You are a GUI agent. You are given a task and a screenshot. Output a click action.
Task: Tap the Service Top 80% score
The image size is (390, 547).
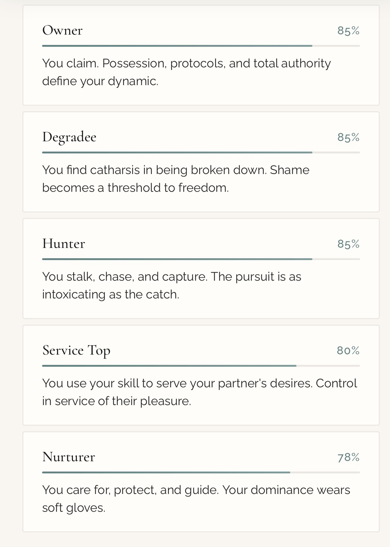pyautogui.click(x=348, y=351)
